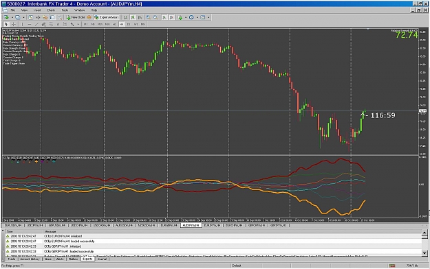Click the New Order button
The image size is (430, 269).
coord(76,17)
